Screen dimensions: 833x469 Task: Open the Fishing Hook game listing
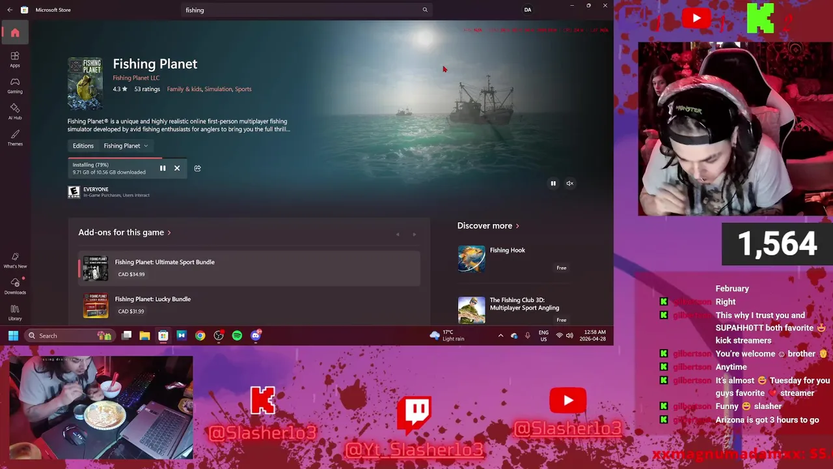coord(513,259)
